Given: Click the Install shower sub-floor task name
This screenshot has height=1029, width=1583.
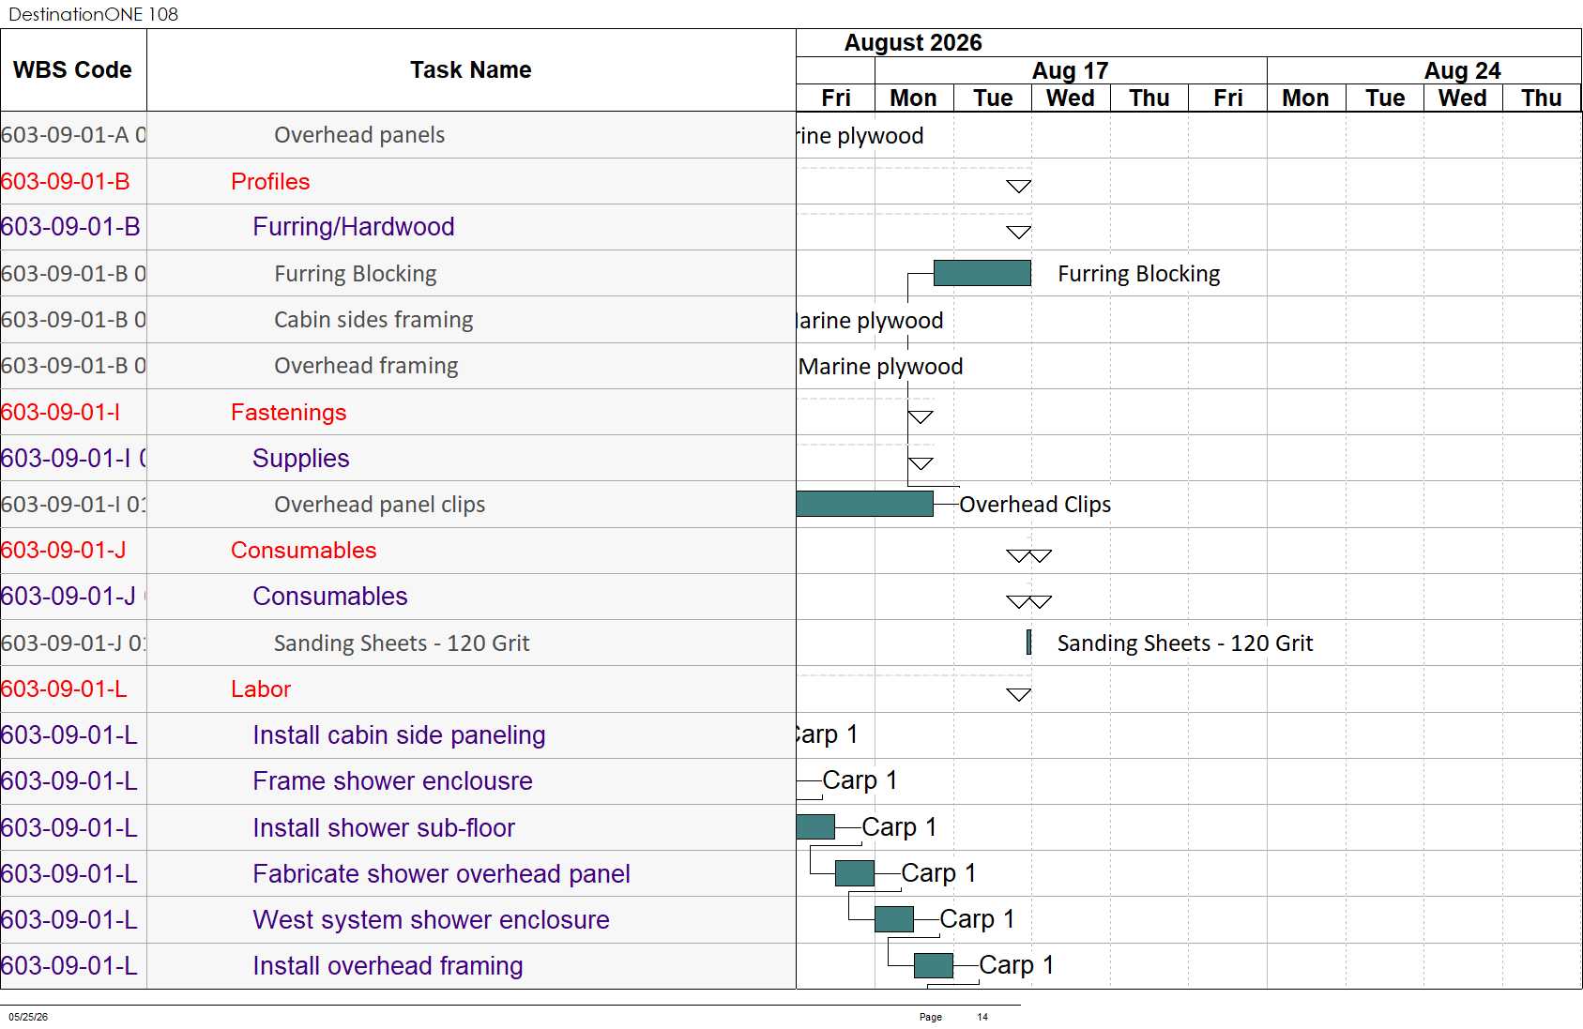Looking at the screenshot, I should (x=384, y=828).
